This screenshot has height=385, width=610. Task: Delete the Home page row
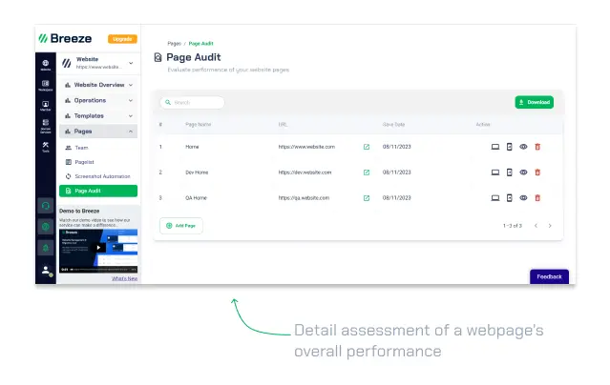click(537, 147)
